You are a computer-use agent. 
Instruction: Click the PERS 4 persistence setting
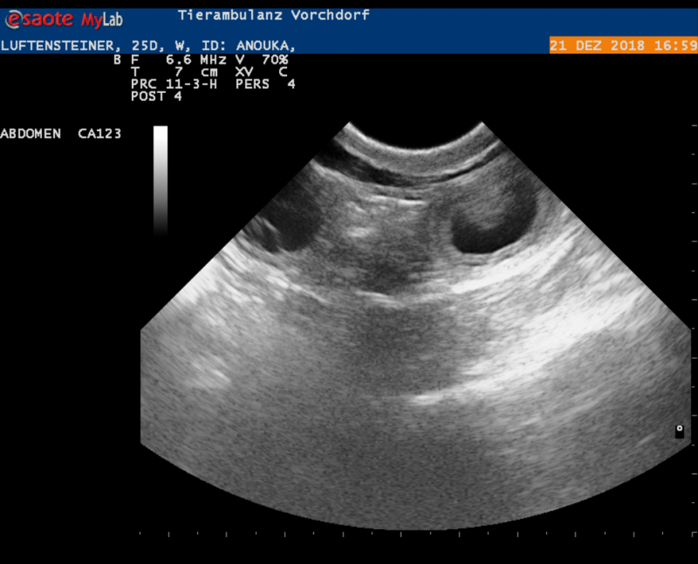(x=265, y=84)
